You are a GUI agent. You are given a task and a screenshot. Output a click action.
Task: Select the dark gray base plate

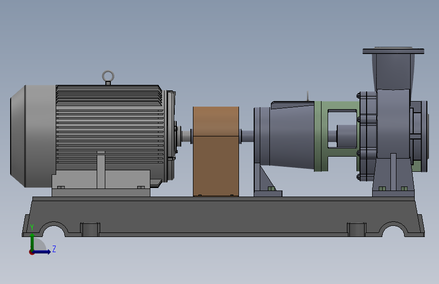tap(223, 217)
